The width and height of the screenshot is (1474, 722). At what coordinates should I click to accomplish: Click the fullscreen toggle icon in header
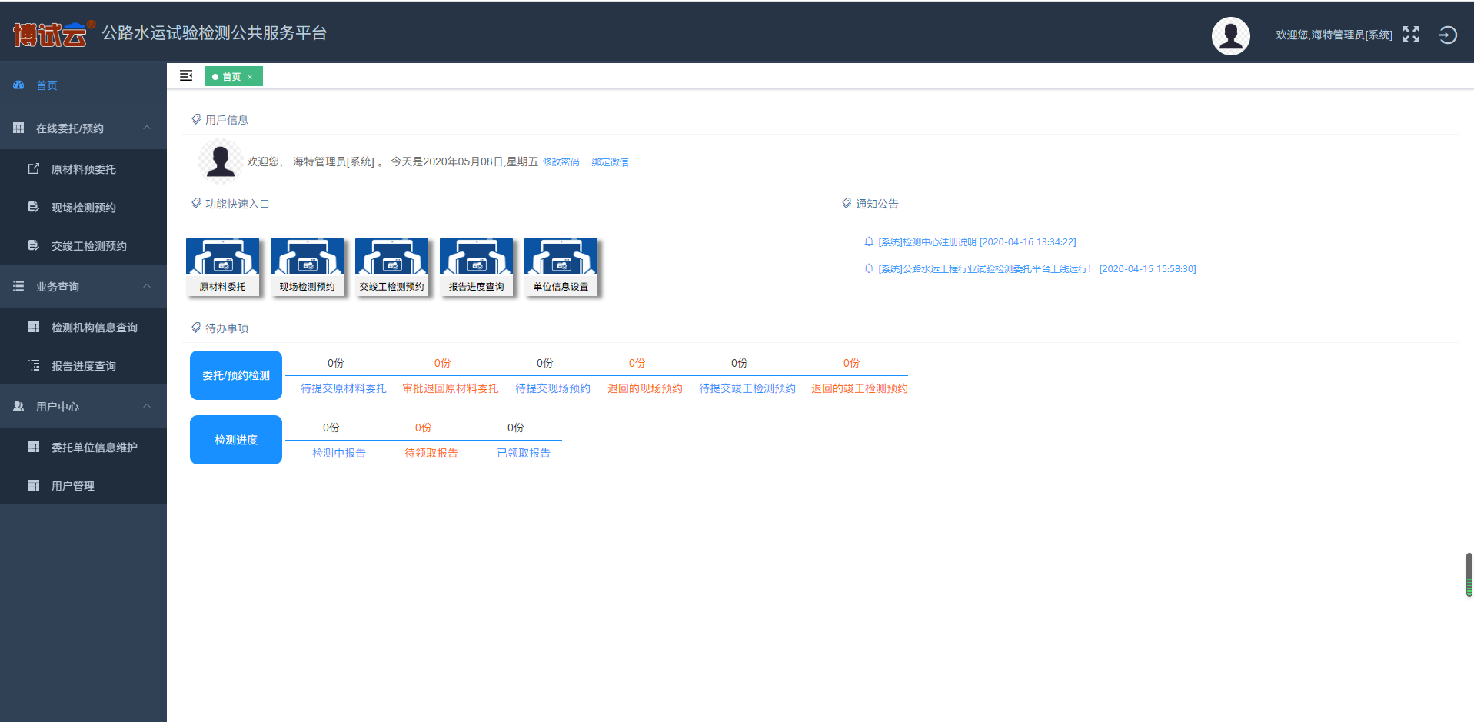click(x=1410, y=34)
